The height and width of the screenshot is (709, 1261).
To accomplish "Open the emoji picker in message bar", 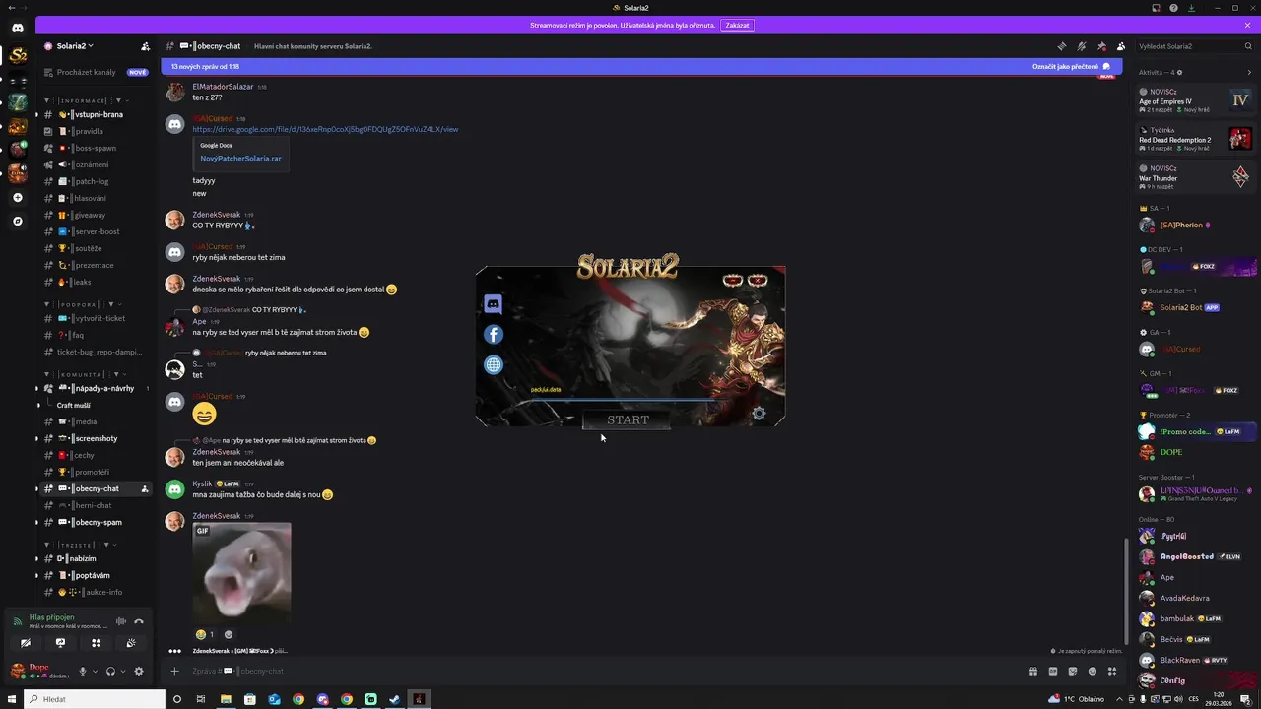I will point(1093,672).
